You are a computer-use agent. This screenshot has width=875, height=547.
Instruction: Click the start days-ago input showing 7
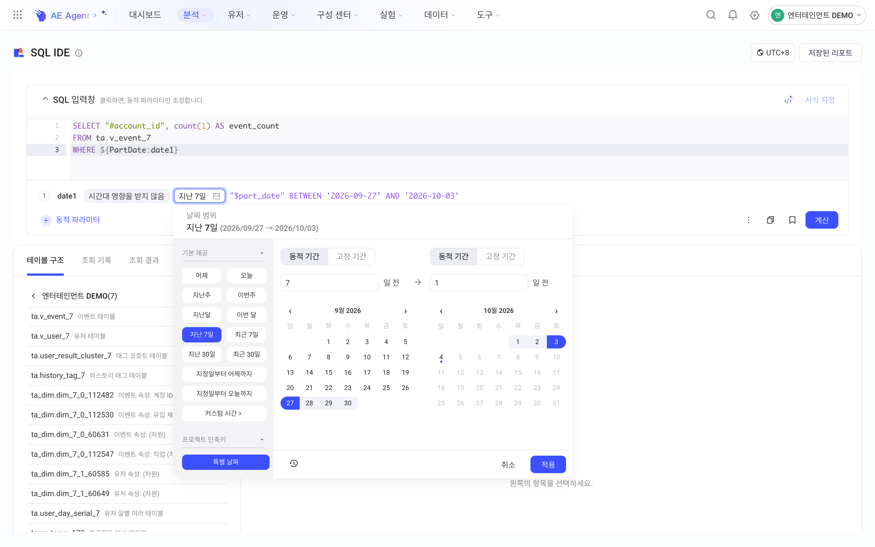[329, 283]
